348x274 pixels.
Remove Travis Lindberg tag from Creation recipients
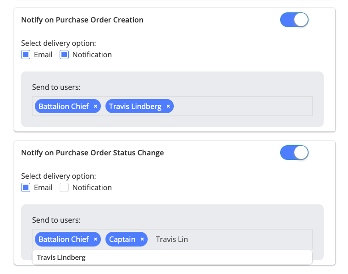[x=168, y=106]
